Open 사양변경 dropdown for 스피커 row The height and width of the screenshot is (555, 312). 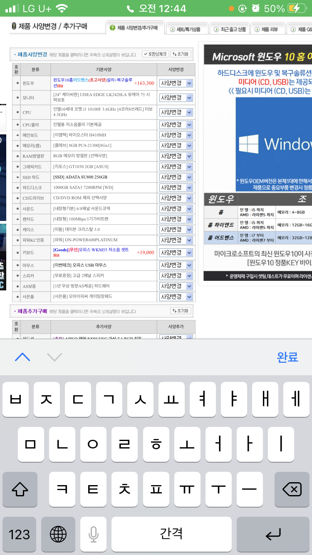(x=176, y=275)
